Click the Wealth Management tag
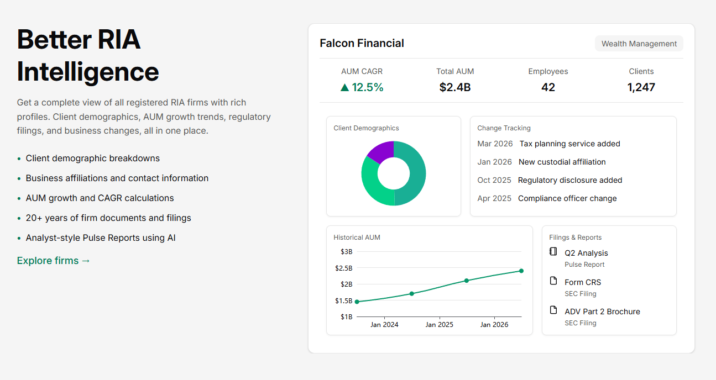Viewport: 716px width, 380px height. [x=639, y=44]
